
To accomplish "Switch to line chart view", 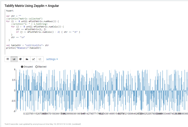I will [x=33, y=59].
